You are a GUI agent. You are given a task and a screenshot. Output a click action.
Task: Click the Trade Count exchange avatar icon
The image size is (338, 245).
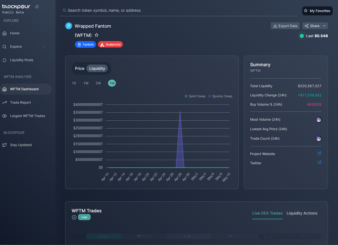[x=319, y=139]
